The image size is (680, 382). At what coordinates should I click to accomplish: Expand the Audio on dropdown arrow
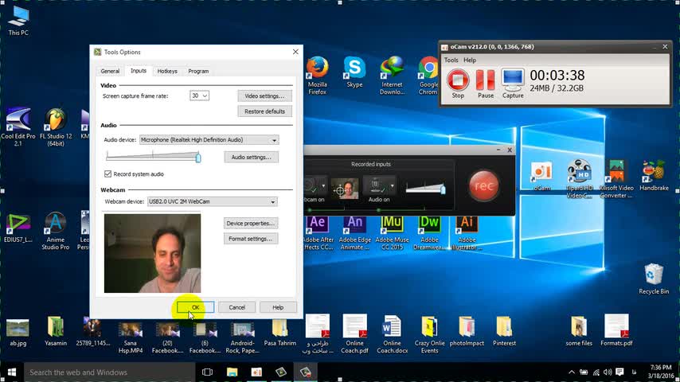393,186
